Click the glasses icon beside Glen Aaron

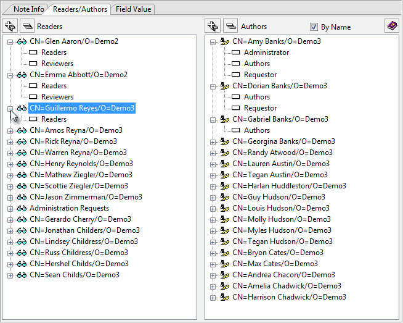pos(22,41)
